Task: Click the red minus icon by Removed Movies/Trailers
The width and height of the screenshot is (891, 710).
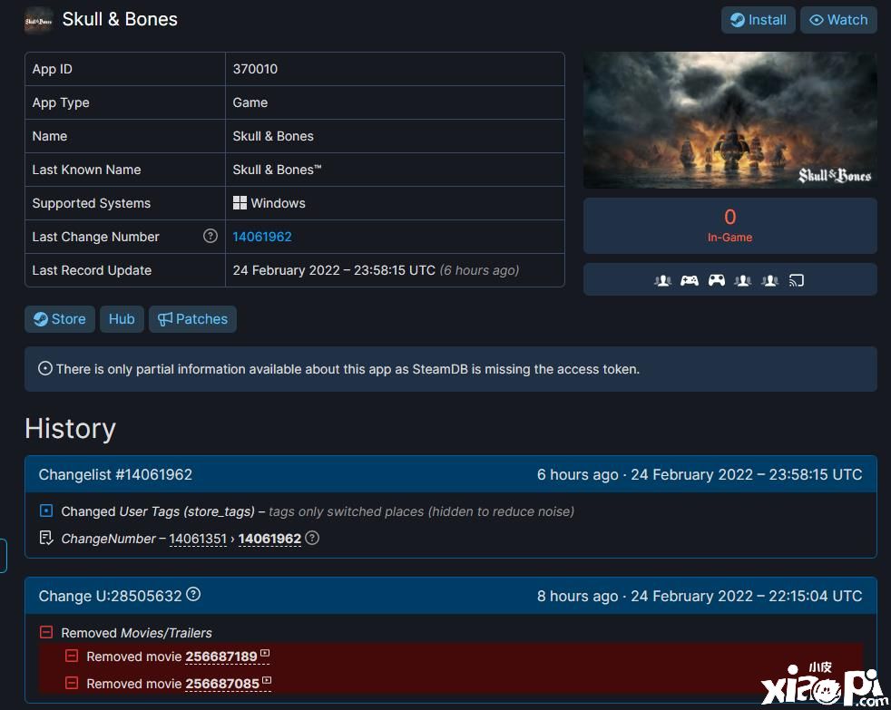Action: (x=46, y=632)
